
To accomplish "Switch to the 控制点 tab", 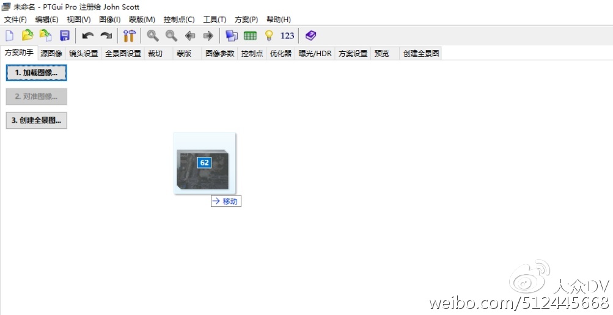I will (x=252, y=54).
